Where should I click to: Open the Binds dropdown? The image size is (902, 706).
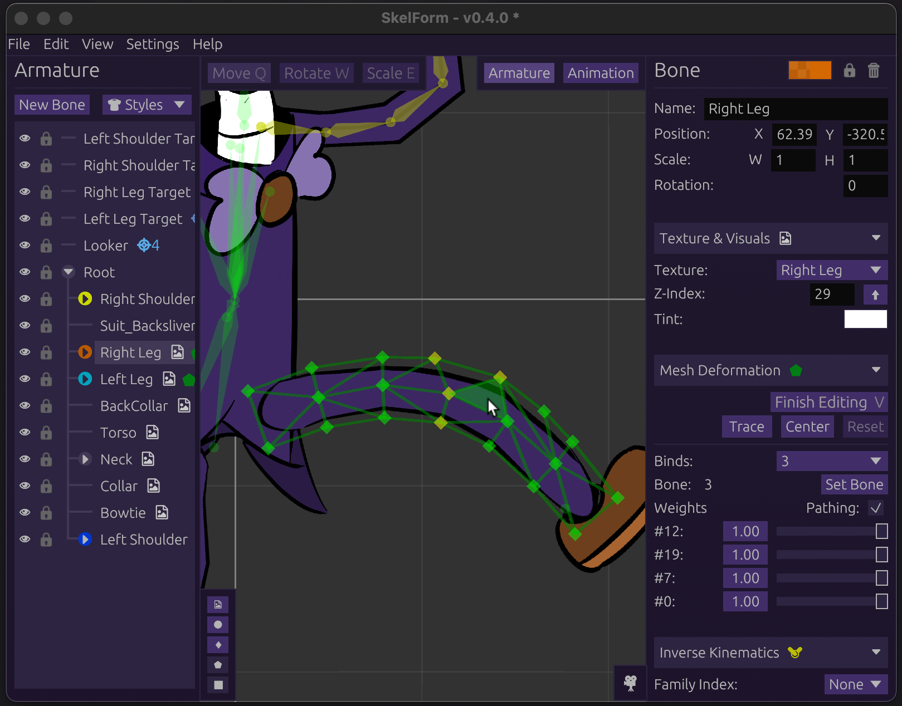tap(832, 461)
